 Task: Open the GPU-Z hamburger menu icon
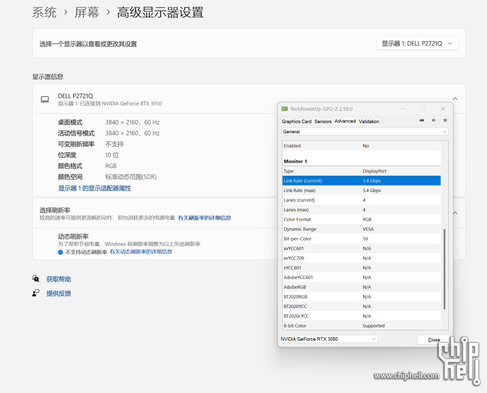[x=445, y=120]
